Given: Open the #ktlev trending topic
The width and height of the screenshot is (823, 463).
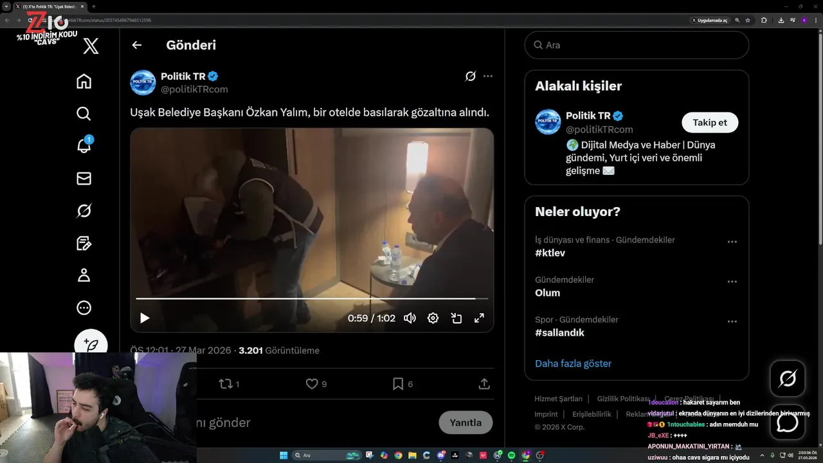Looking at the screenshot, I should tap(550, 253).
